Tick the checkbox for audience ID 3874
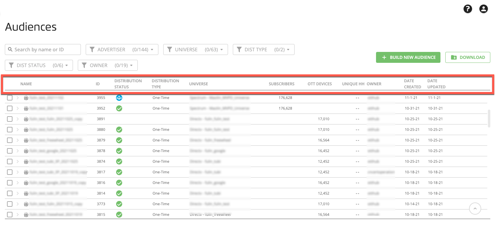Image resolution: width=497 pixels, height=231 pixels. click(10, 161)
